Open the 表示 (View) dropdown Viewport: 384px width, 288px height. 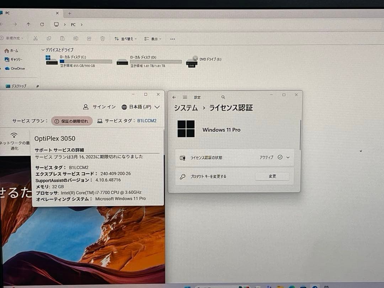point(153,39)
